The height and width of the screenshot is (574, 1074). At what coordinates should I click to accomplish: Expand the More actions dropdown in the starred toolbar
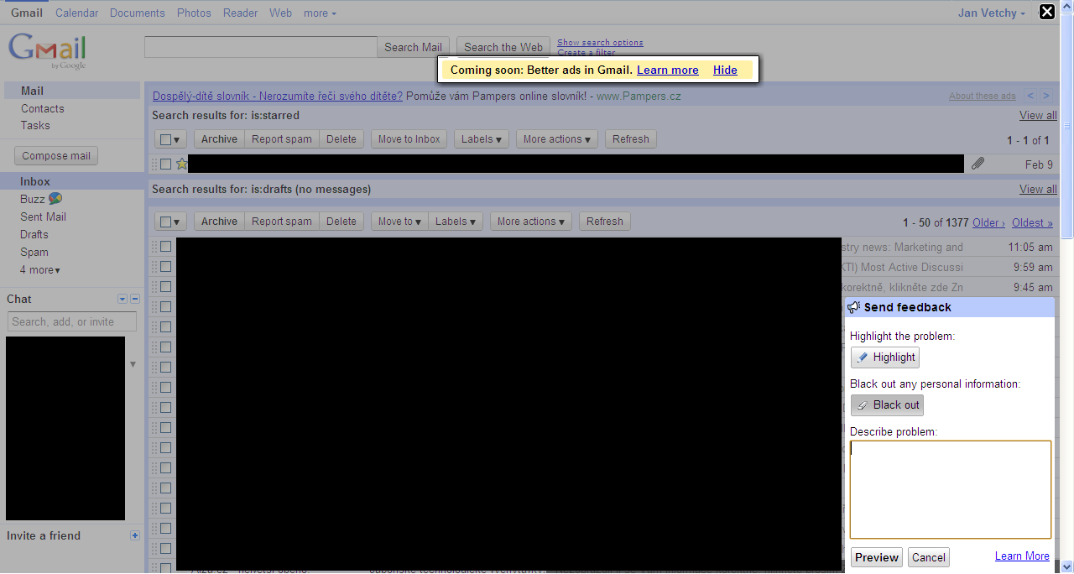tap(556, 139)
